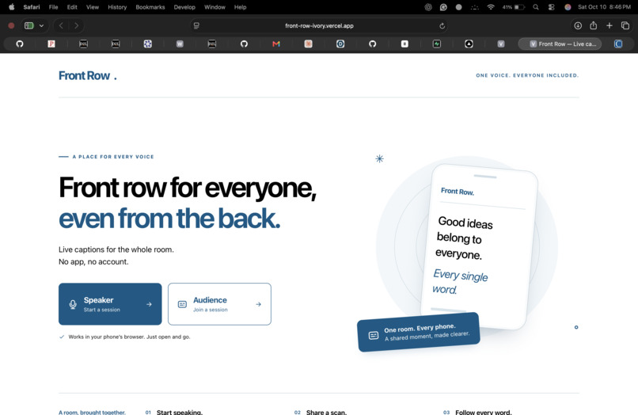Click the Sat Oct 10 8:46 PM clock
638x415 pixels.
[x=604, y=7]
